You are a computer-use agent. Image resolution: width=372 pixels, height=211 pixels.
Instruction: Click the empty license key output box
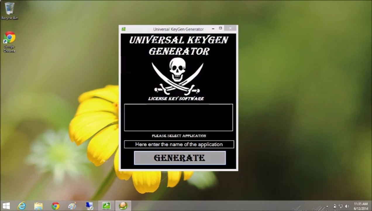pyautogui.click(x=178, y=118)
